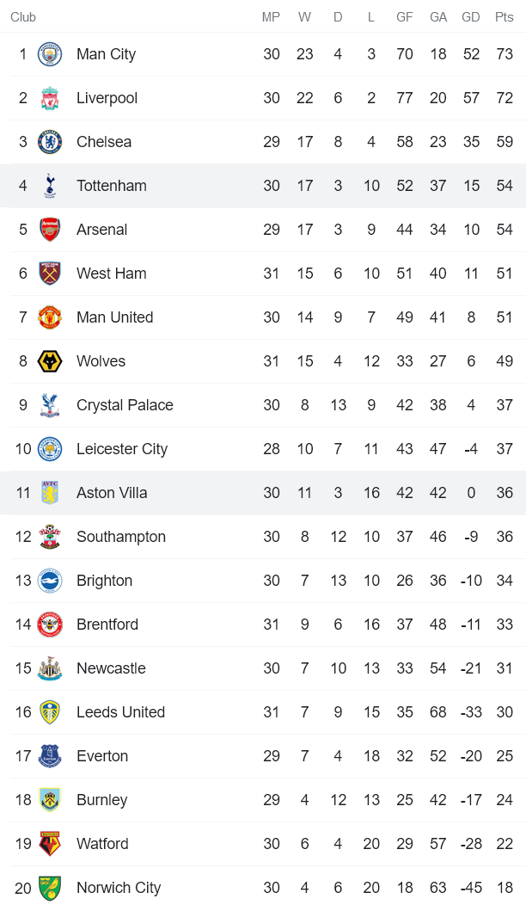Click the Norwich City canary crest
The height and width of the screenshot is (911, 526).
(50, 888)
